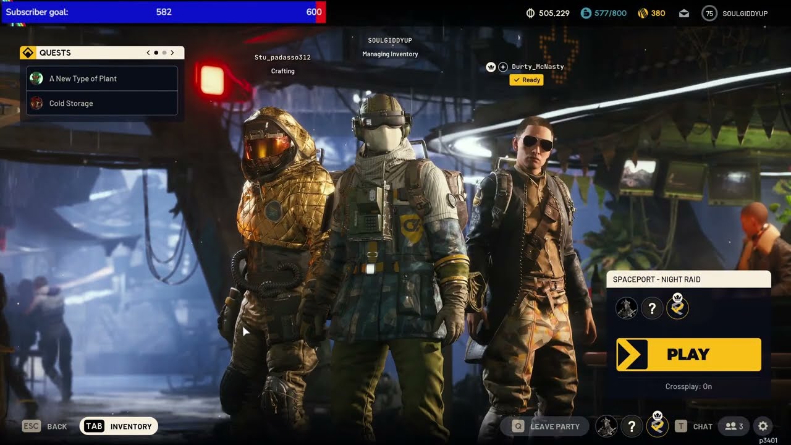
Task: Click the yellow PLAY button
Action: (x=688, y=354)
